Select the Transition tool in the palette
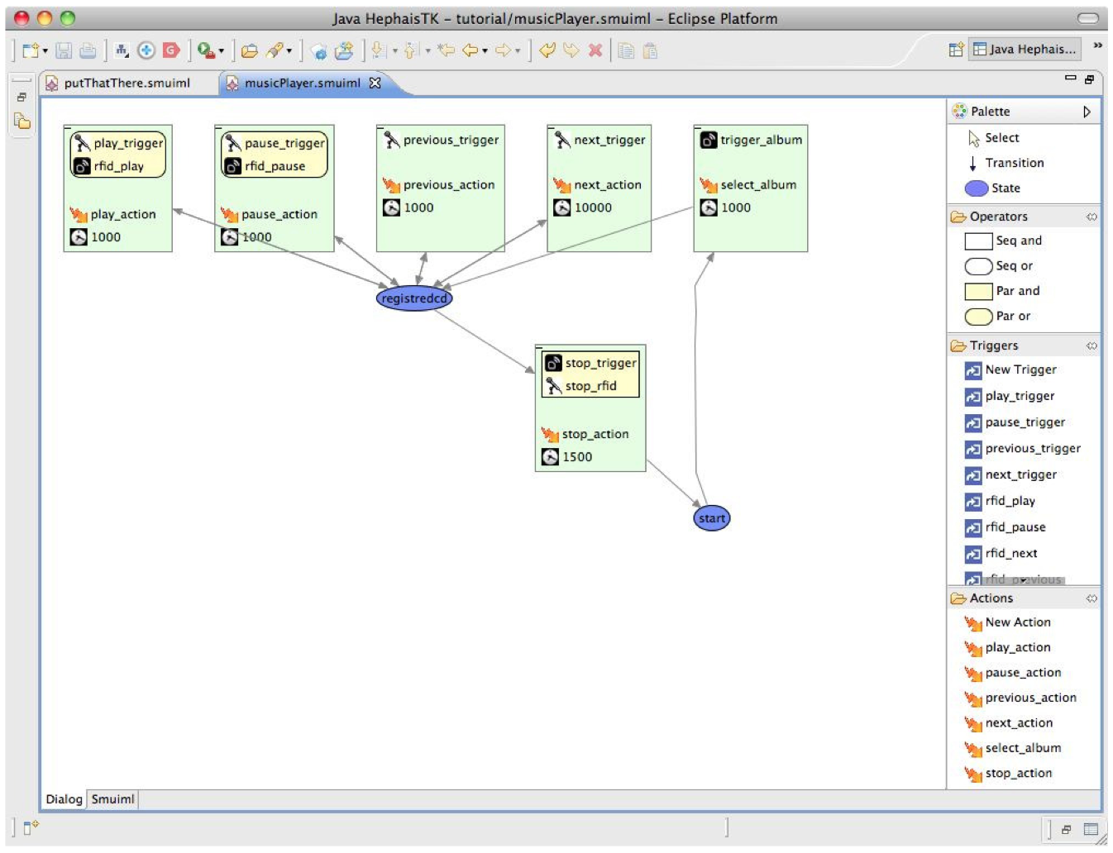Image resolution: width=1113 pixels, height=853 pixels. click(x=1014, y=163)
